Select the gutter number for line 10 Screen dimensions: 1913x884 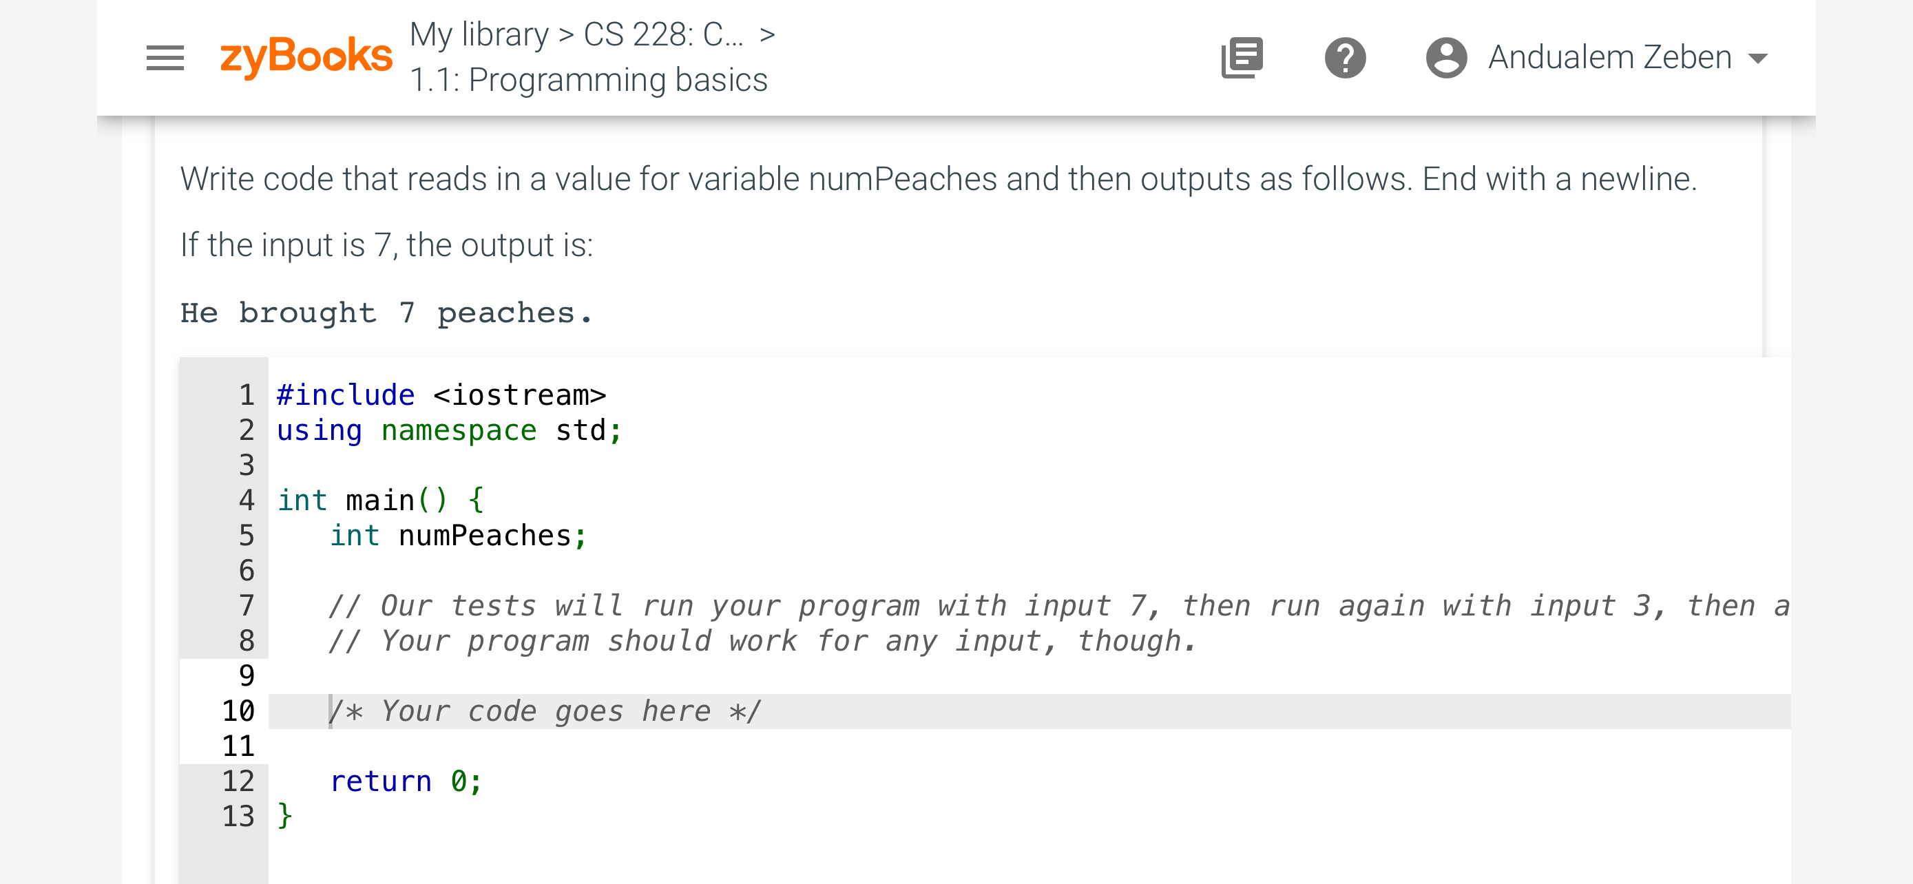point(239,711)
